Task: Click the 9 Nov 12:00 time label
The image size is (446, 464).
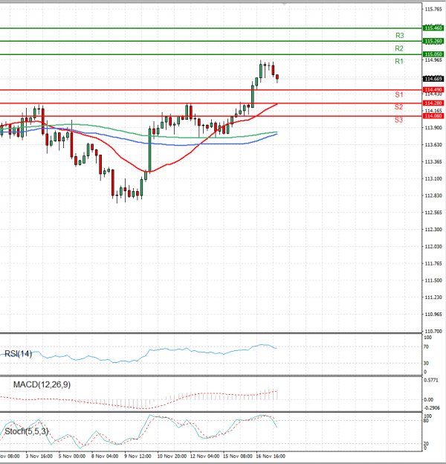Action: [138, 456]
